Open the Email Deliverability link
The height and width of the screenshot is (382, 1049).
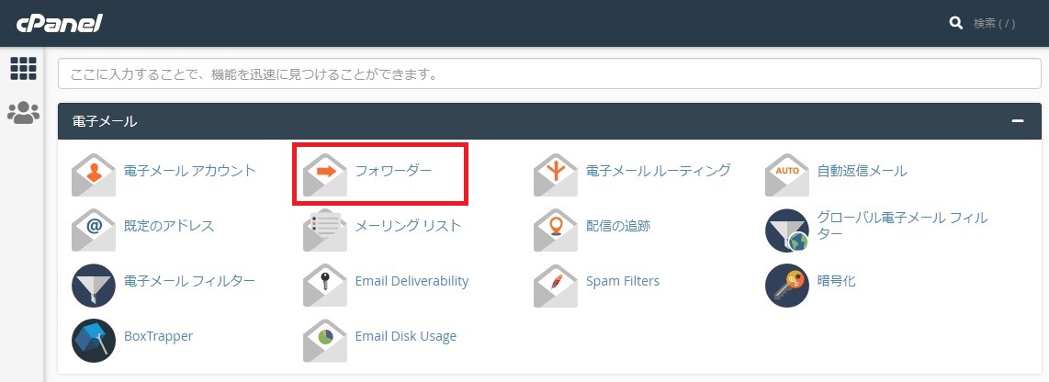pyautogui.click(x=412, y=281)
